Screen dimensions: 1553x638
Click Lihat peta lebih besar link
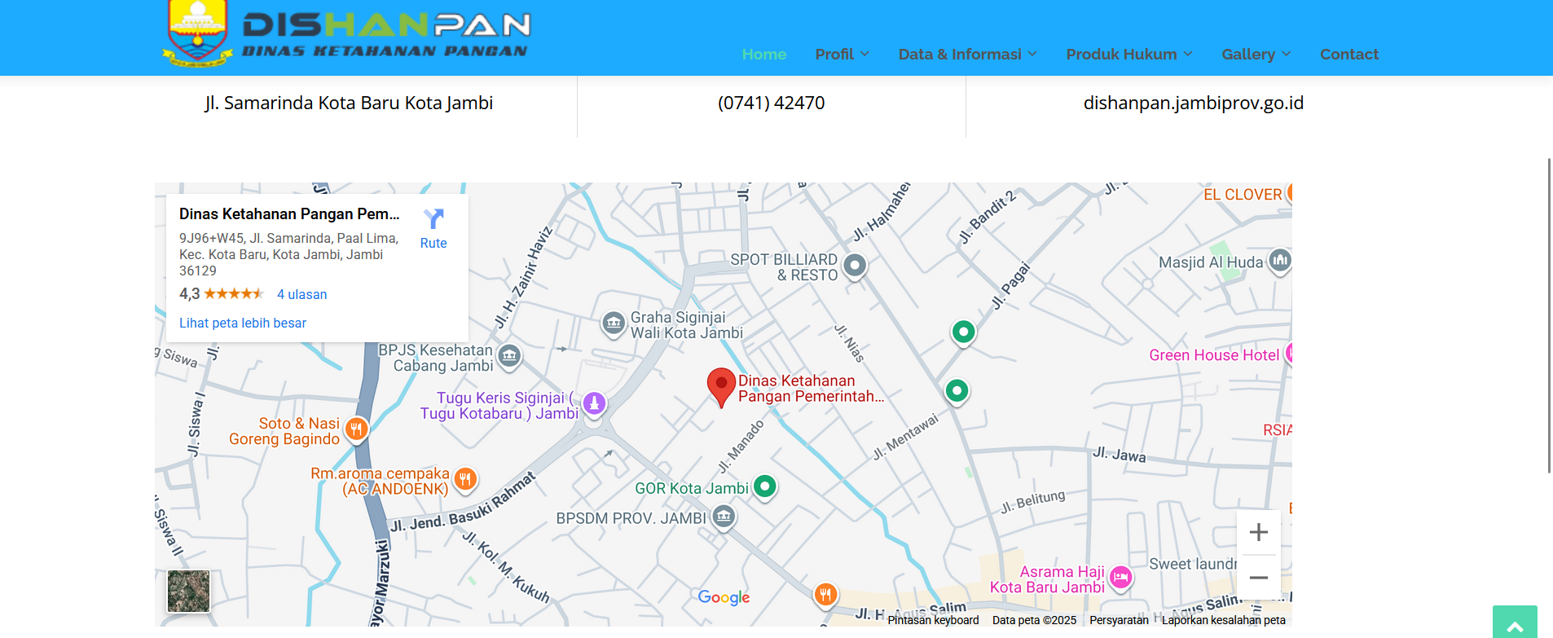243,323
